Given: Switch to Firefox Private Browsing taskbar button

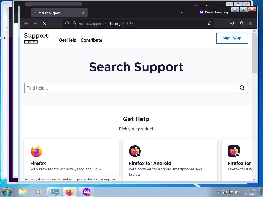Looking at the screenshot, I should [x=87, y=192].
